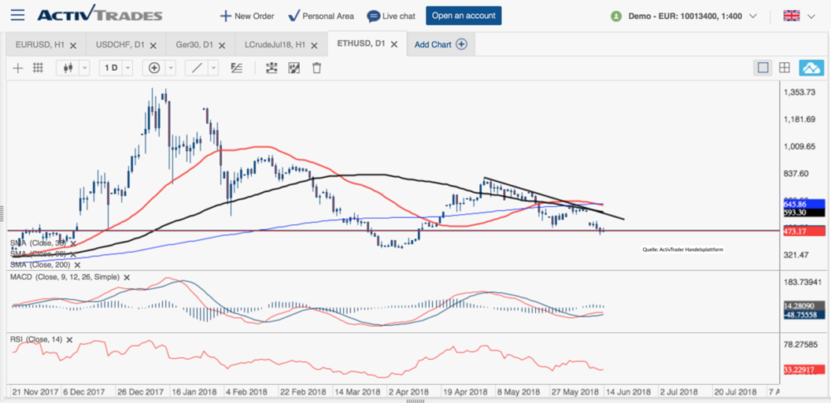831x403 pixels.
Task: Click the chart objects list icon
Action: (x=272, y=68)
